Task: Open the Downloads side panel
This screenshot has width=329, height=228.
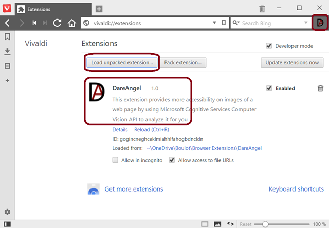Action: (7, 51)
